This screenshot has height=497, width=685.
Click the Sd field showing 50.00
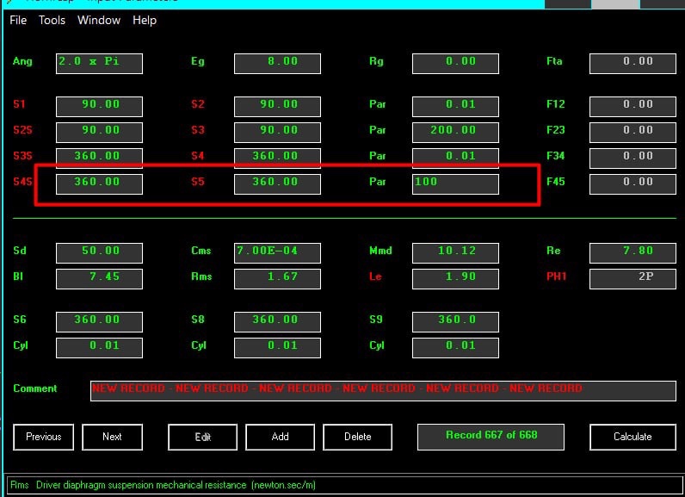point(99,253)
